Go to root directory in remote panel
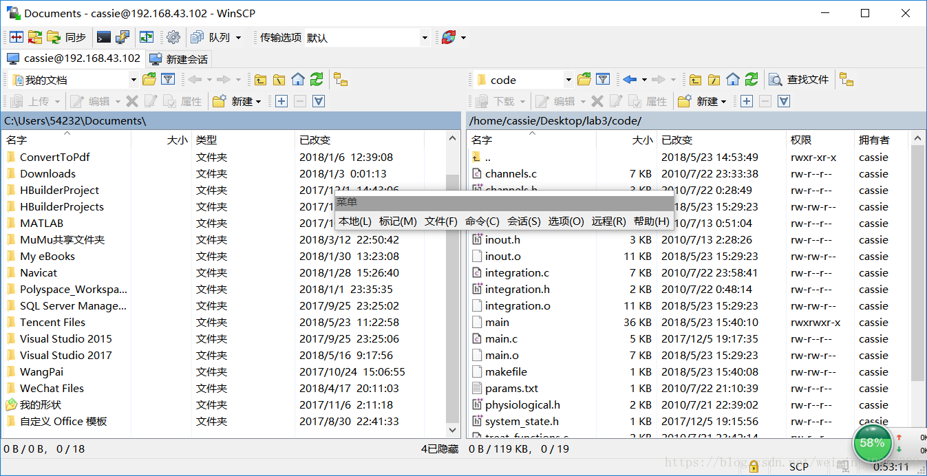Viewport: 927px width, 476px height. click(714, 80)
